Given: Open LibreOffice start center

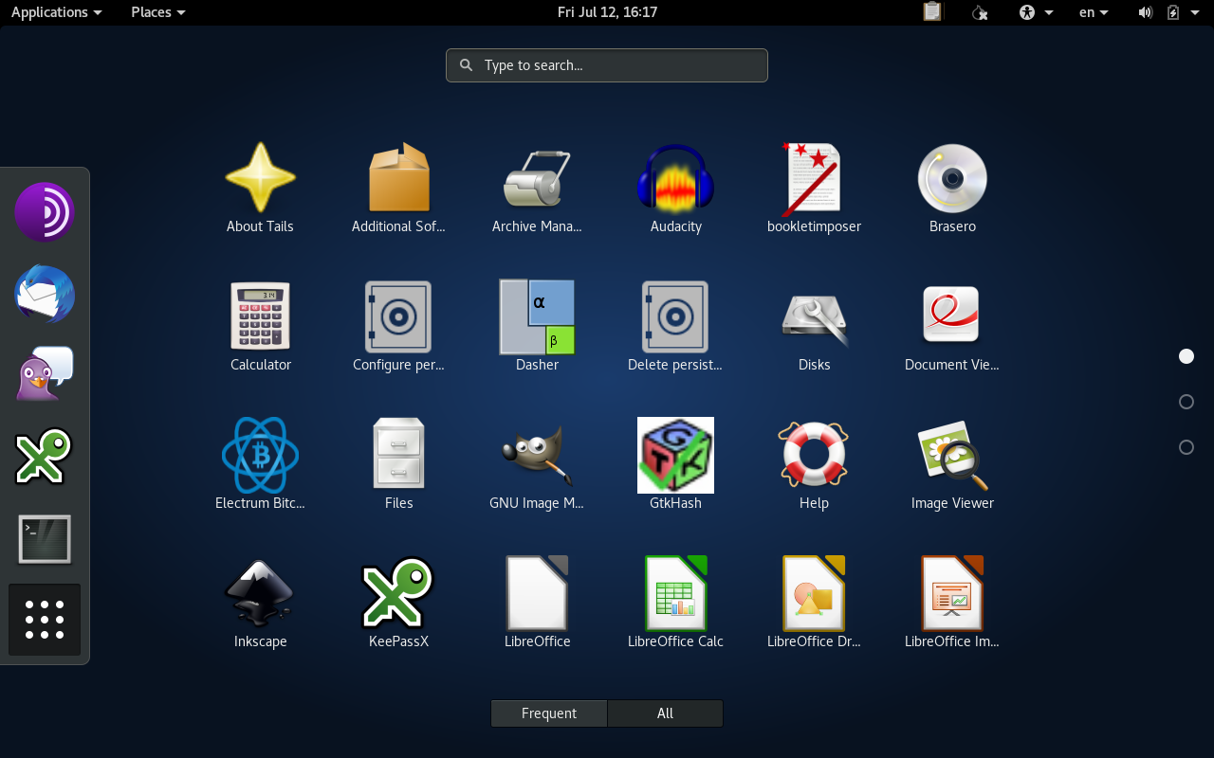Looking at the screenshot, I should 537,603.
